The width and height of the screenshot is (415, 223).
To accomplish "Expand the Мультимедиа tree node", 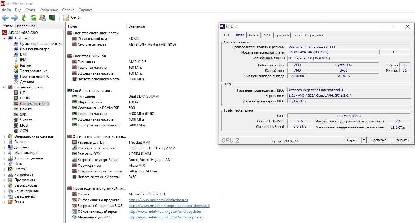I will [x=5, y=153].
